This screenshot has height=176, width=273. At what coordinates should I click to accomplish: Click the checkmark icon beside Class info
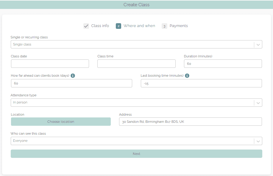coord(86,26)
